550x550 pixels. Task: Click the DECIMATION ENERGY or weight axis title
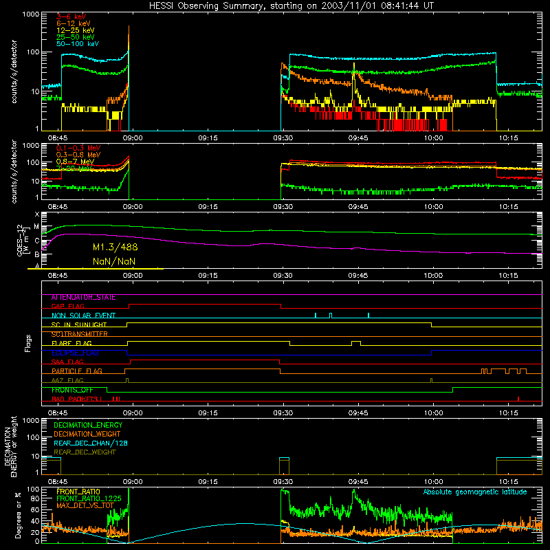tap(10, 446)
